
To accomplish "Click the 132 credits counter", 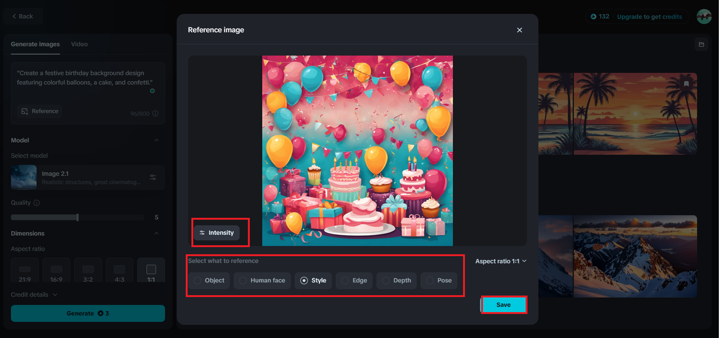I will pyautogui.click(x=600, y=17).
